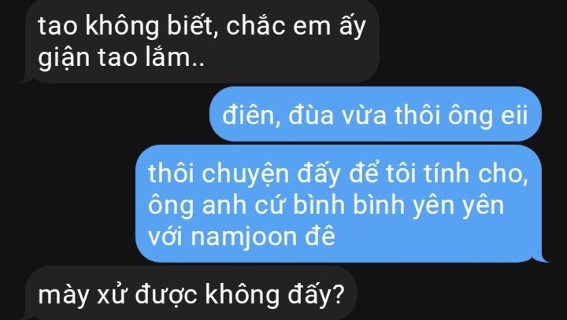Click the word "không" in the bottom gray message
567x320 pixels.
pyautogui.click(x=243, y=295)
